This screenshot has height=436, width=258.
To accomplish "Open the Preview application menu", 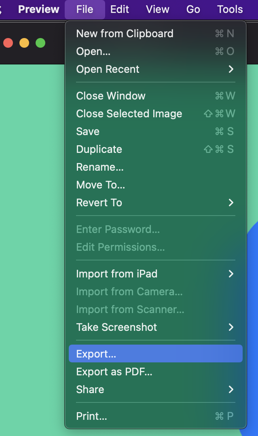I will tap(39, 9).
